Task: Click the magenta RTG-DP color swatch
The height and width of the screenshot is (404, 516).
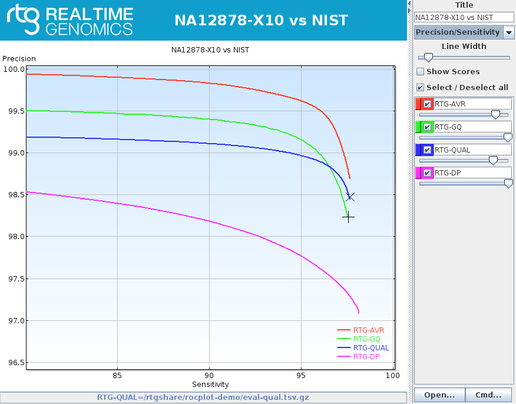Action: [418, 173]
